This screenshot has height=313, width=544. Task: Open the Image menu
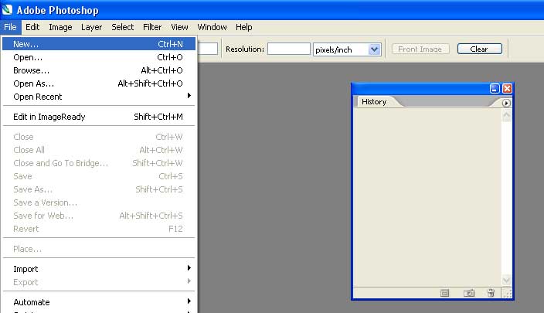[60, 27]
